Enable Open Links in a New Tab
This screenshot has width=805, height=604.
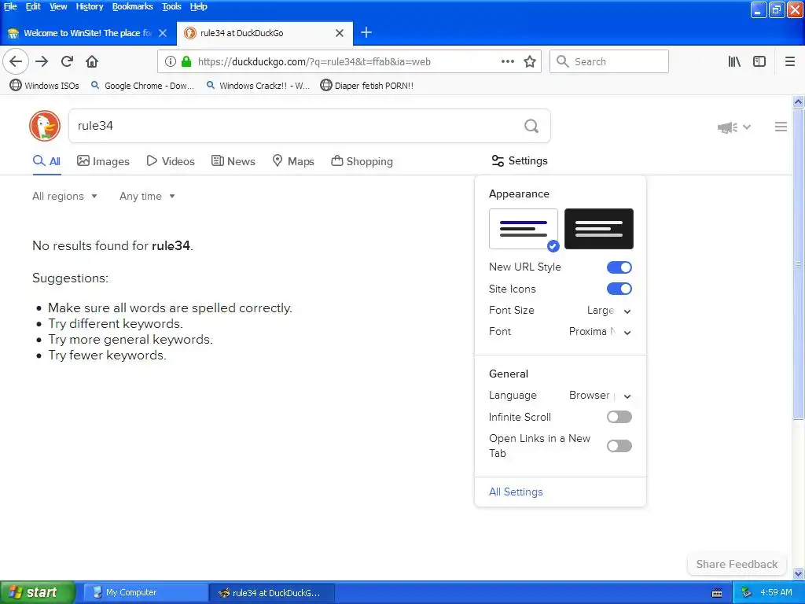click(619, 446)
